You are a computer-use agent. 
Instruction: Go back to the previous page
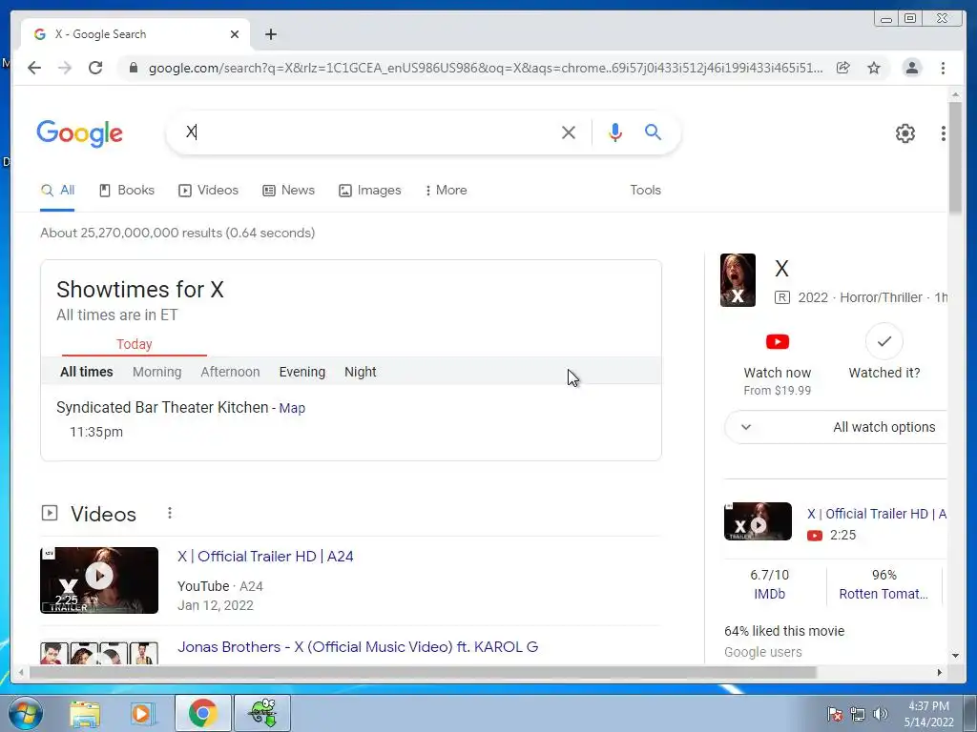point(34,68)
